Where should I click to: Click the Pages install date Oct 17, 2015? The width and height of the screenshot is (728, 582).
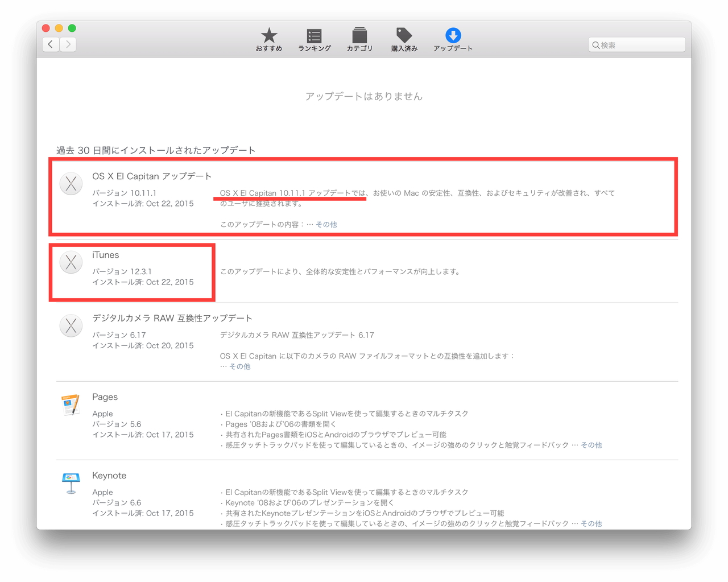[x=143, y=434]
